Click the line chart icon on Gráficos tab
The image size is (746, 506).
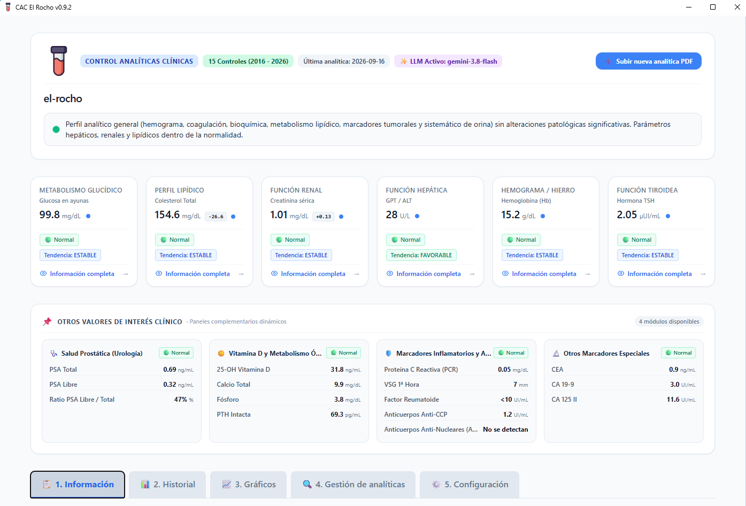coord(227,484)
